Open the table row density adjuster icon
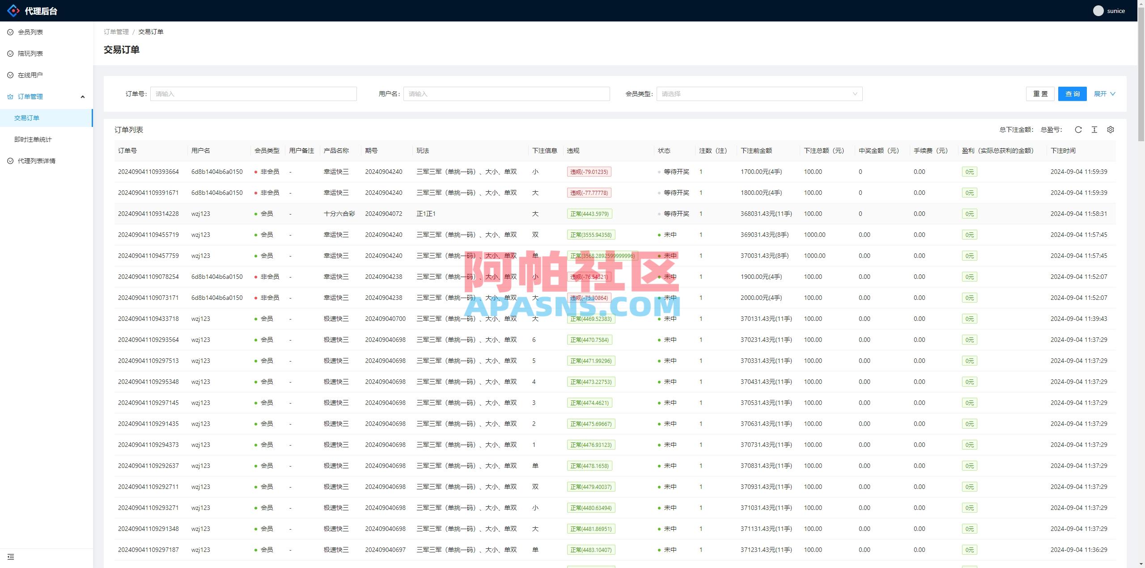1145x568 pixels. point(1094,130)
